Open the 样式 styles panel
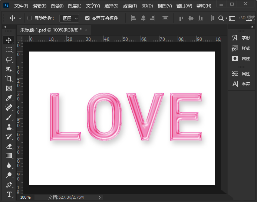The width and height of the screenshot is (257, 202). (241, 48)
